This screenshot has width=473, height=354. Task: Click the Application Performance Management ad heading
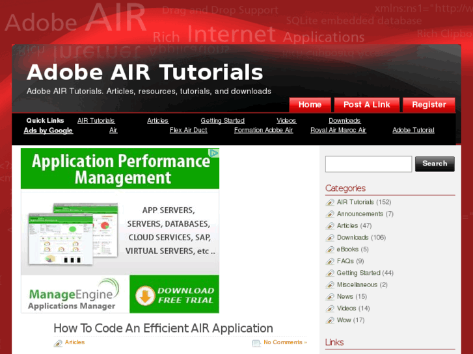(120, 169)
